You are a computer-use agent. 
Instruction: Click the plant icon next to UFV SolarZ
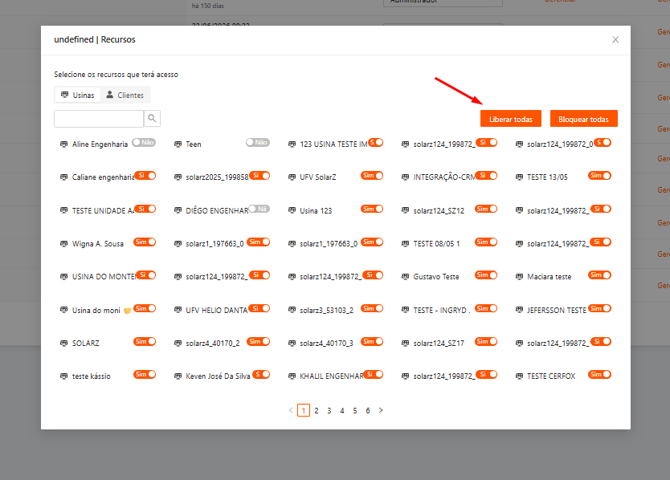click(x=292, y=177)
